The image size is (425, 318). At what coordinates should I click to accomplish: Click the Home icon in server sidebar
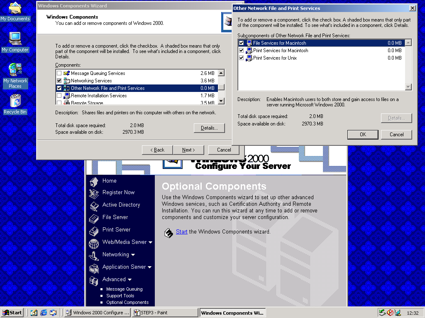point(94,182)
